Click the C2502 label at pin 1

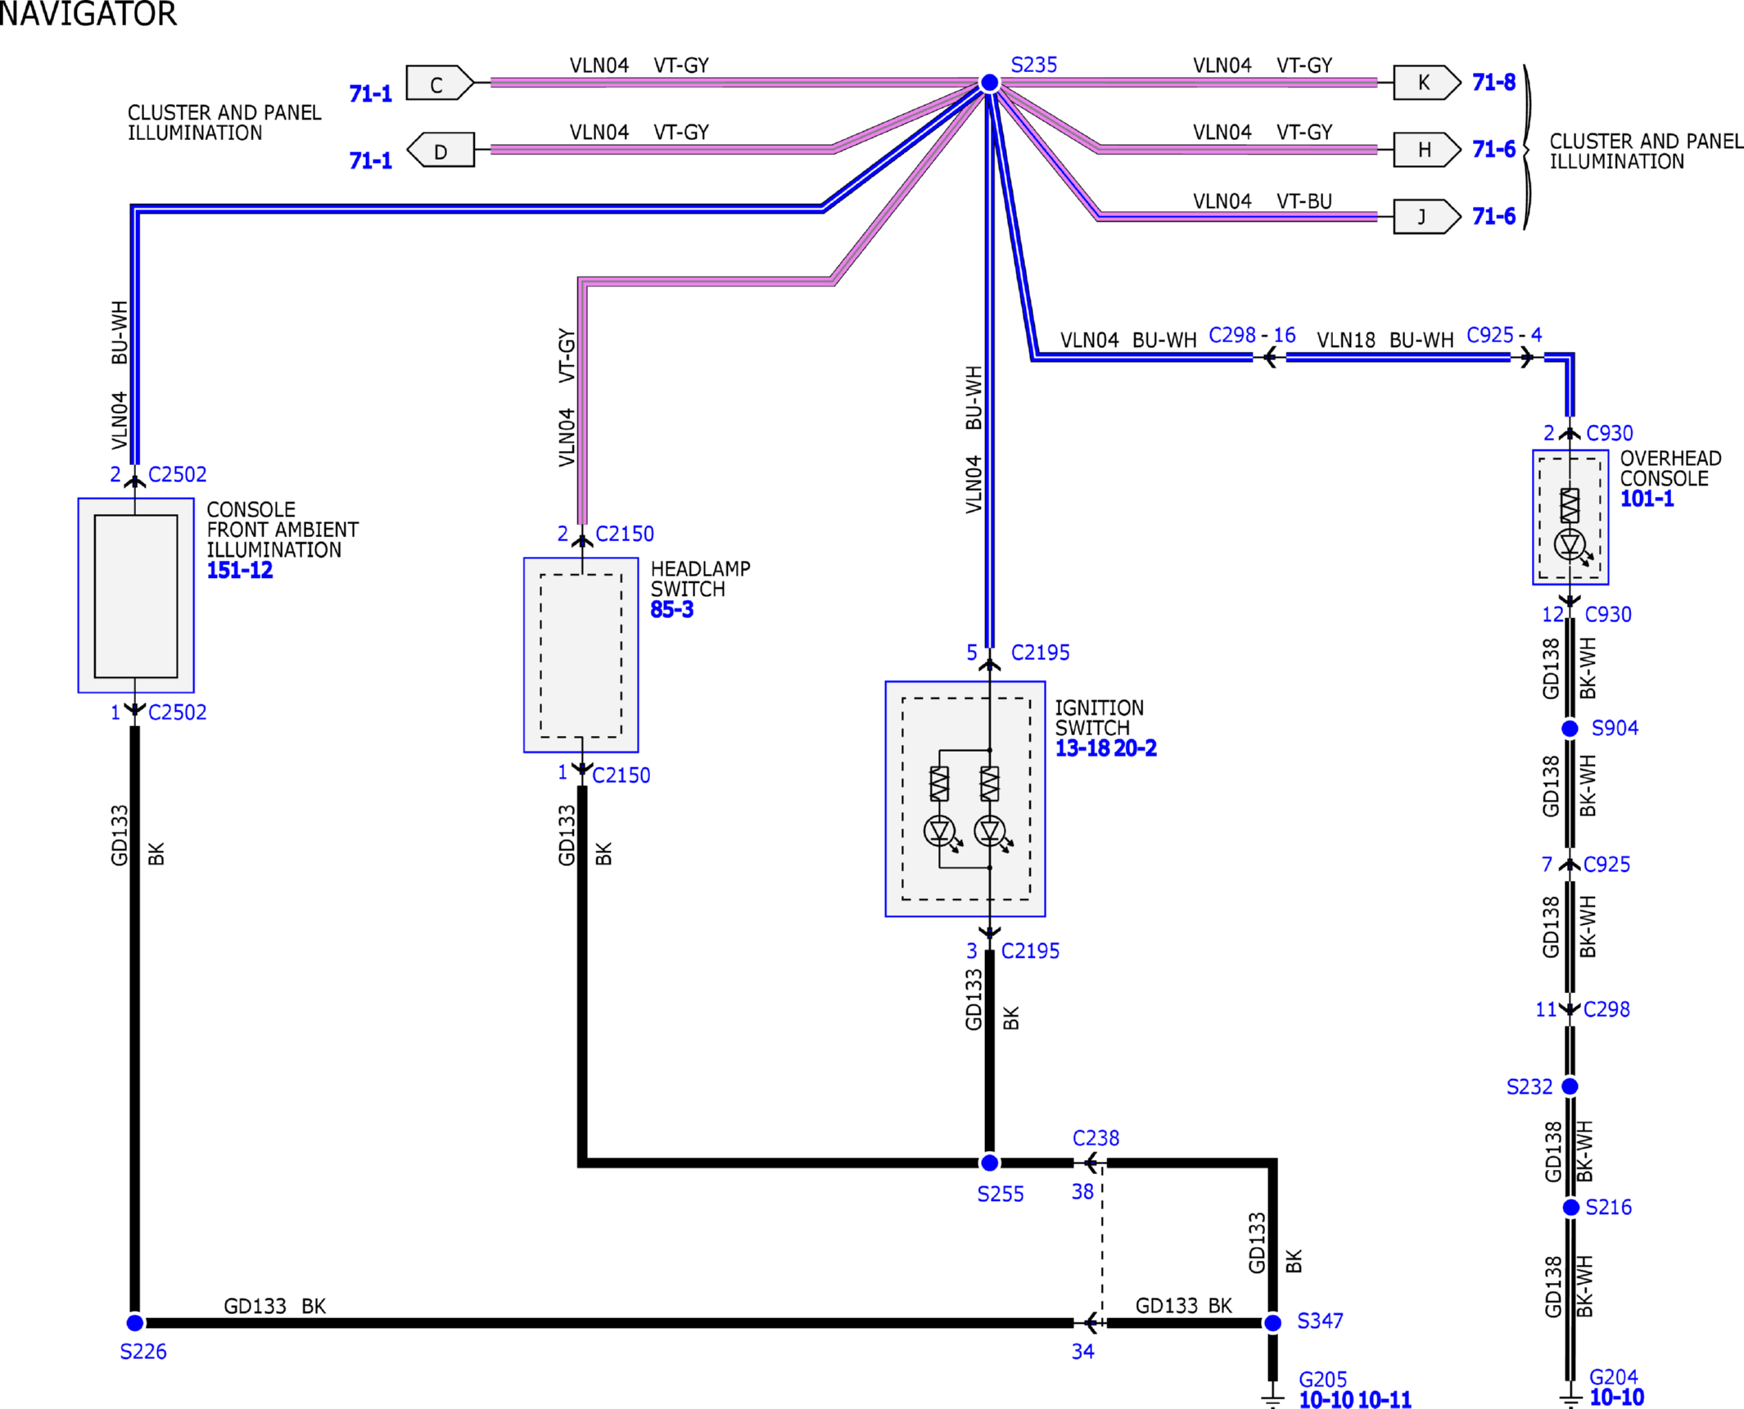point(178,713)
